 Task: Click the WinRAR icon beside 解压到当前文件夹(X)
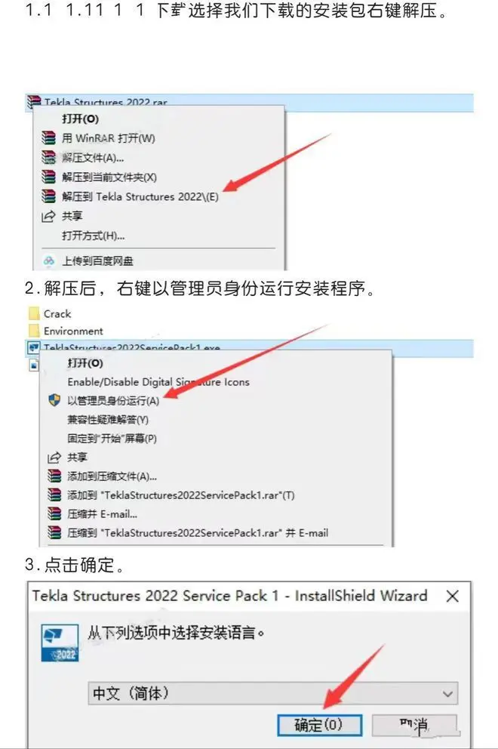click(48, 177)
